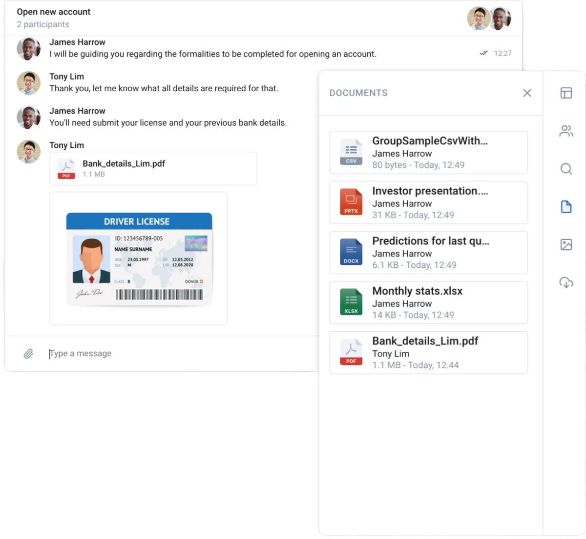Image resolution: width=586 pixels, height=539 pixels.
Task: Select the documents file icon in sidebar
Action: pyautogui.click(x=566, y=207)
